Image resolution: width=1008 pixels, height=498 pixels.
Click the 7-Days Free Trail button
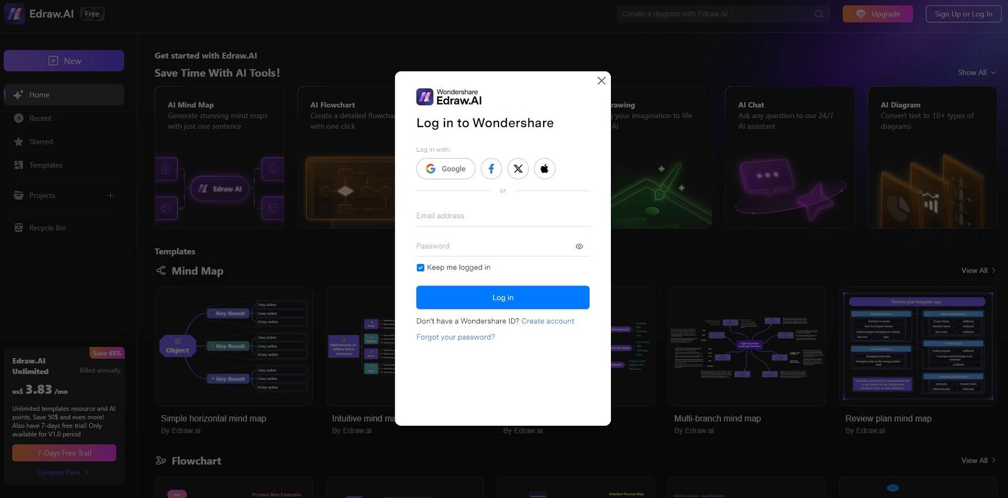point(64,453)
